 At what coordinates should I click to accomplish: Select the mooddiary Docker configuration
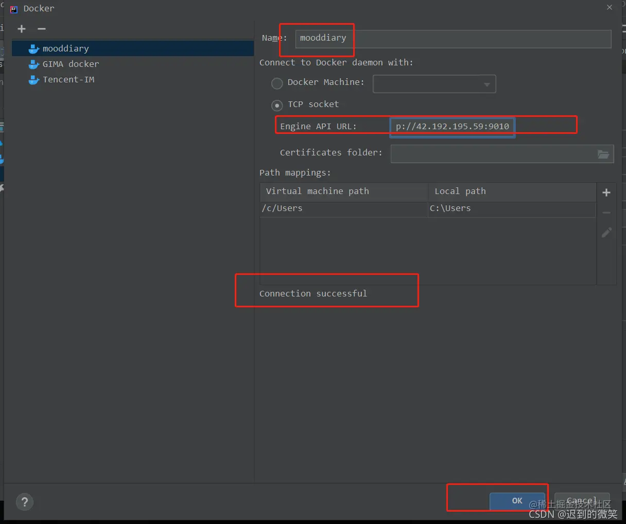click(x=133, y=48)
